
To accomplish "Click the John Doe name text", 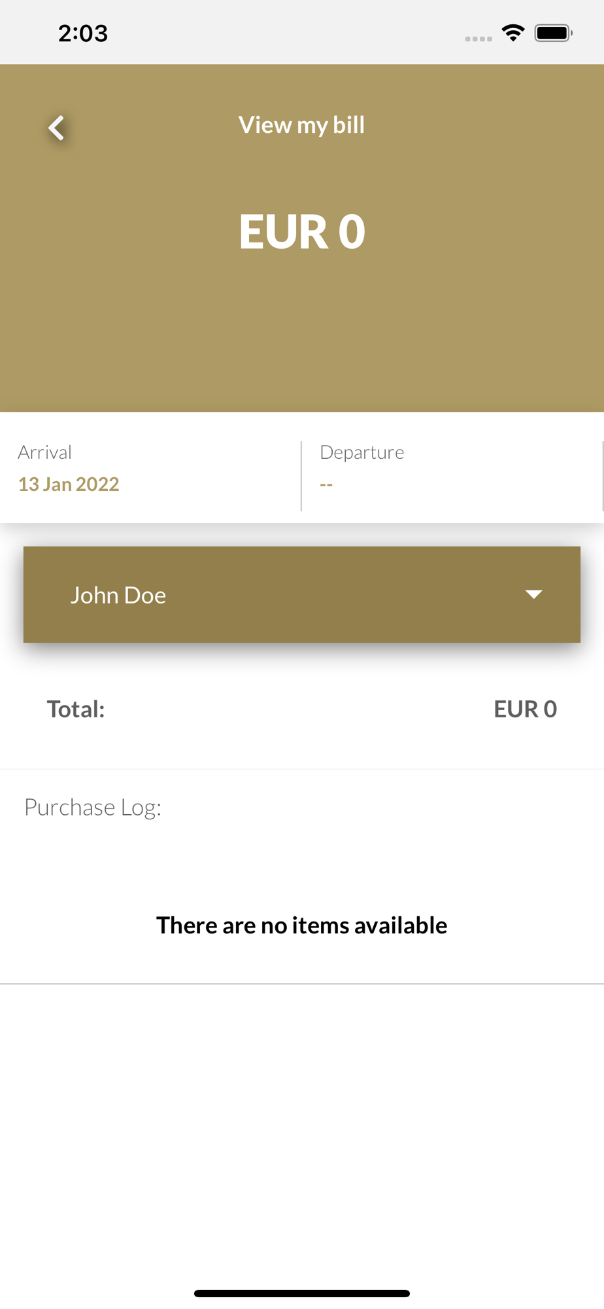I will 118,595.
